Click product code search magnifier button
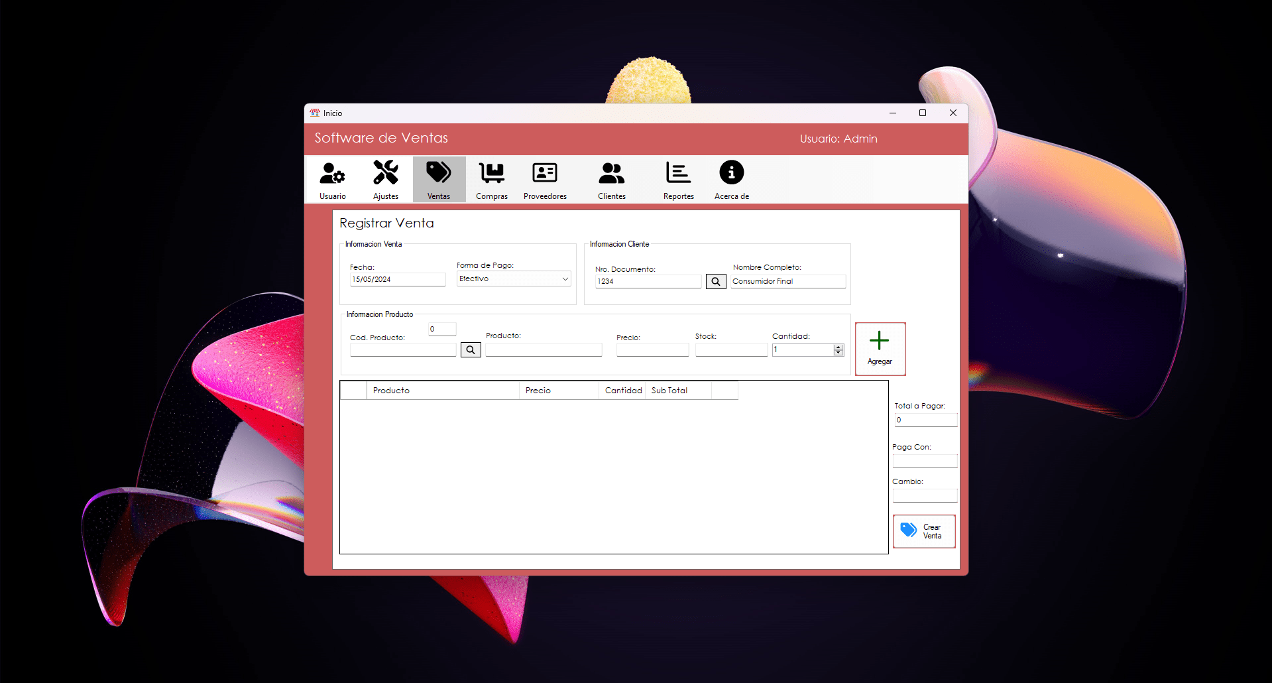This screenshot has width=1272, height=683. [471, 350]
